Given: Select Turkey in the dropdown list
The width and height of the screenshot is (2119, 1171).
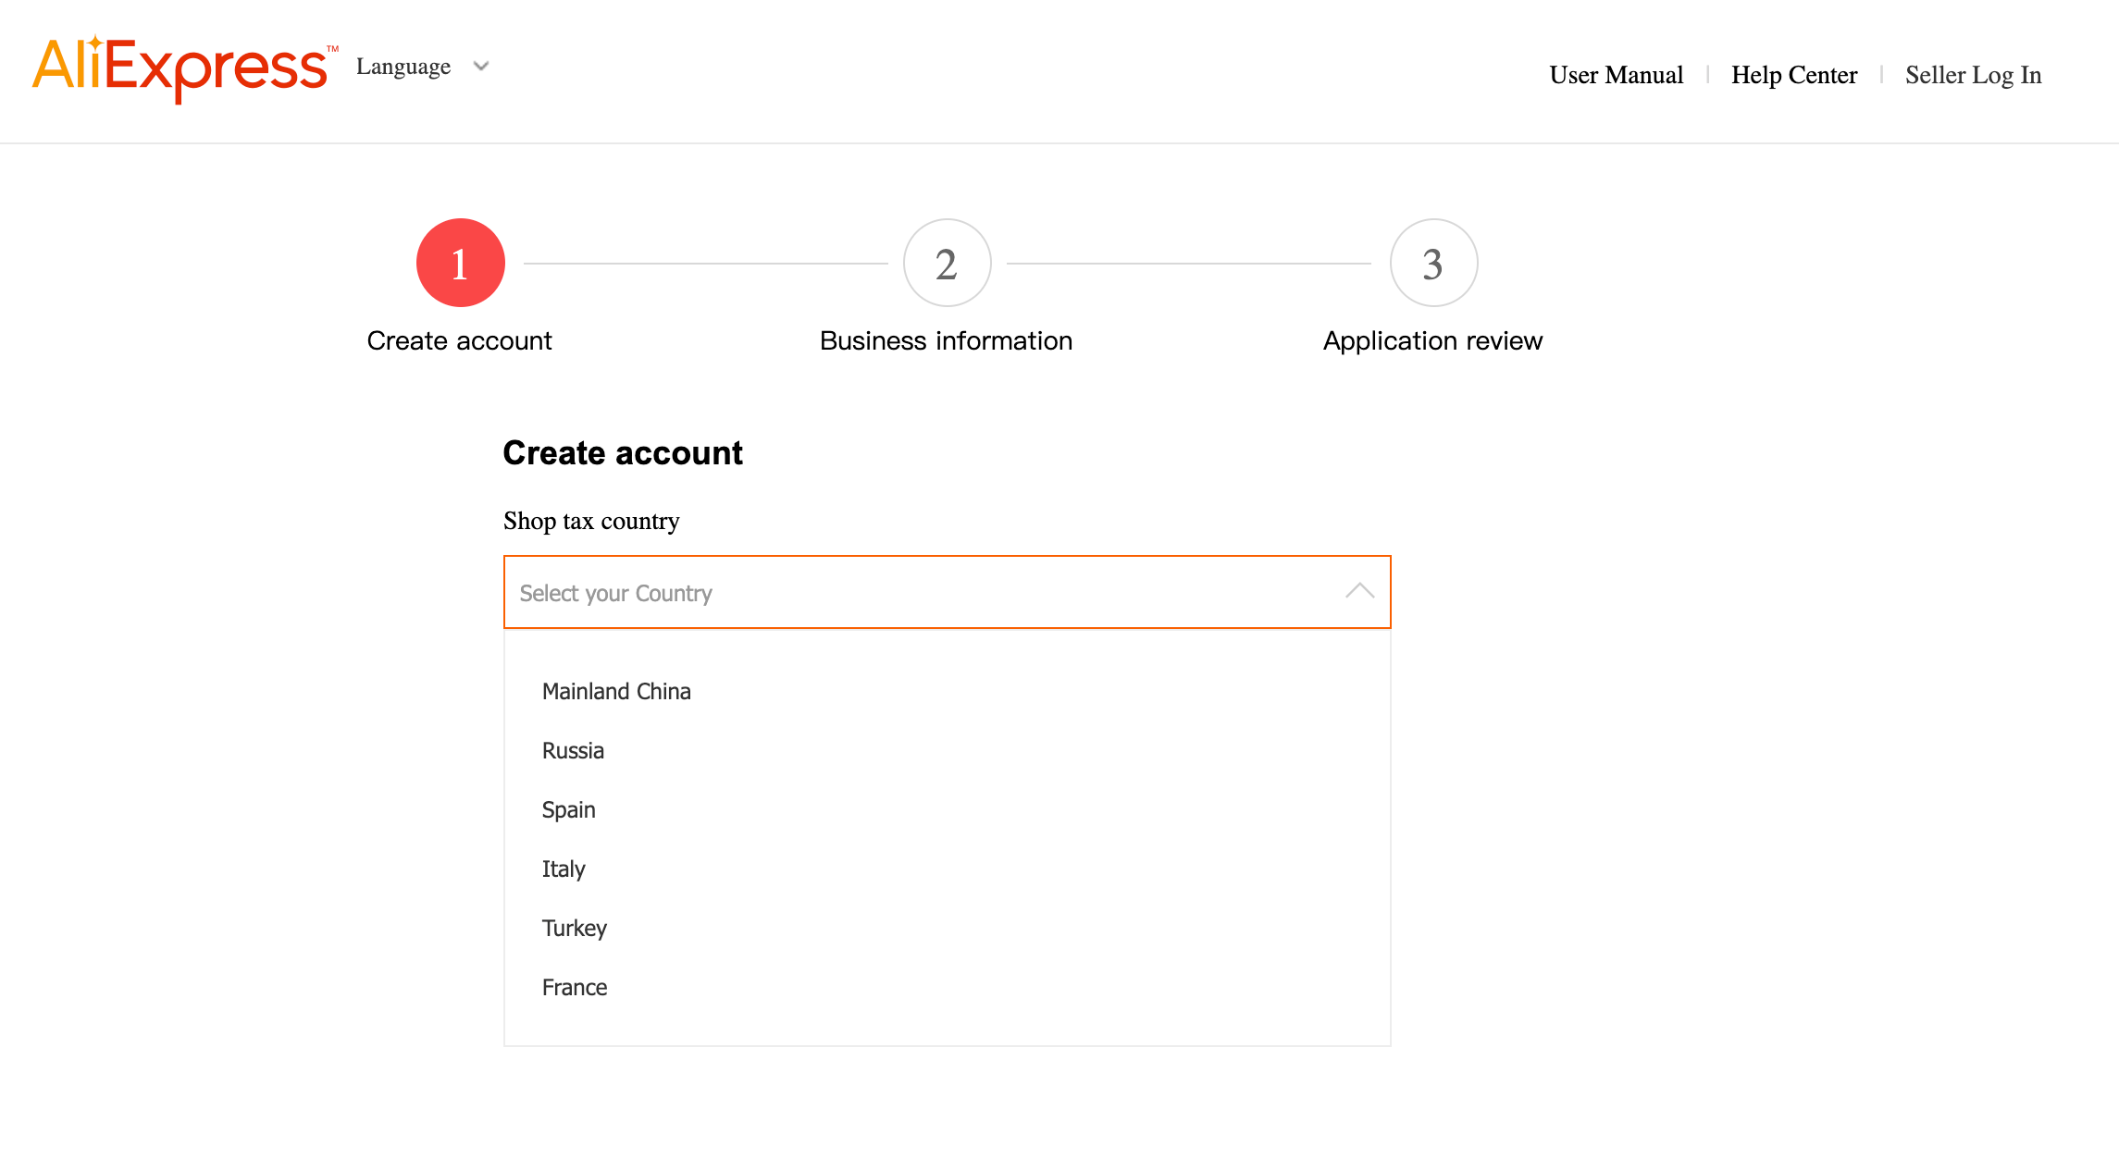Looking at the screenshot, I should pos(947,929).
